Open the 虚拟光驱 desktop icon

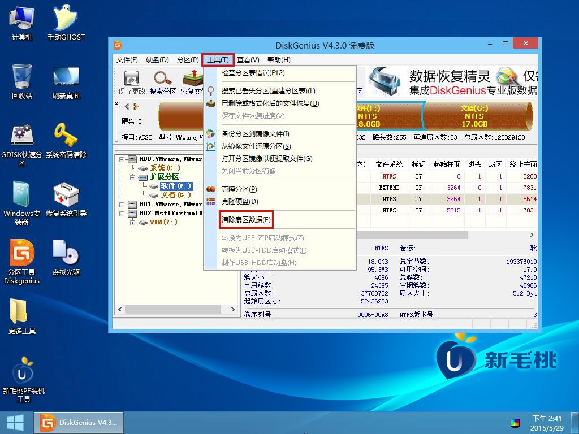66,258
